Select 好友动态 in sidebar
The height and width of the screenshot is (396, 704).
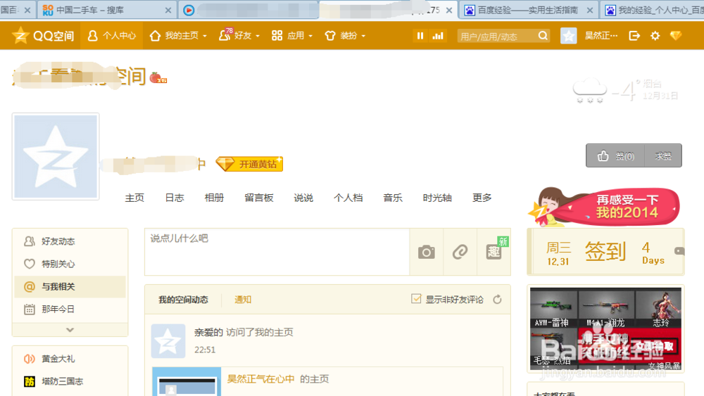point(70,241)
